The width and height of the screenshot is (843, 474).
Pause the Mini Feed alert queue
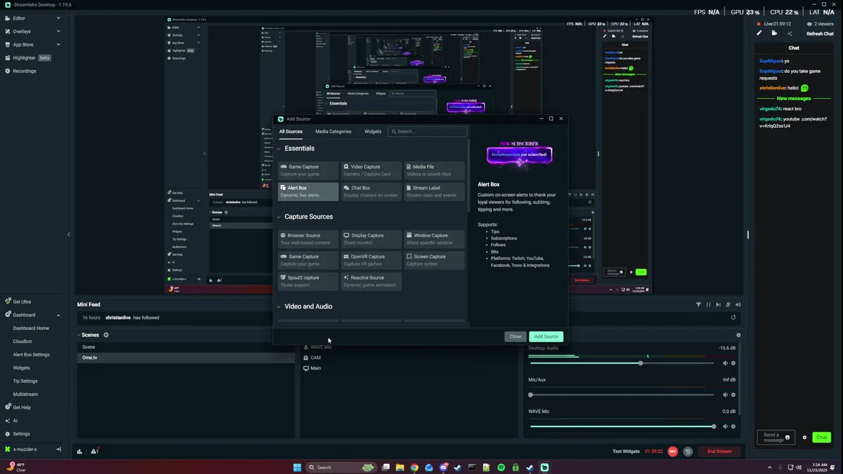pyautogui.click(x=709, y=305)
